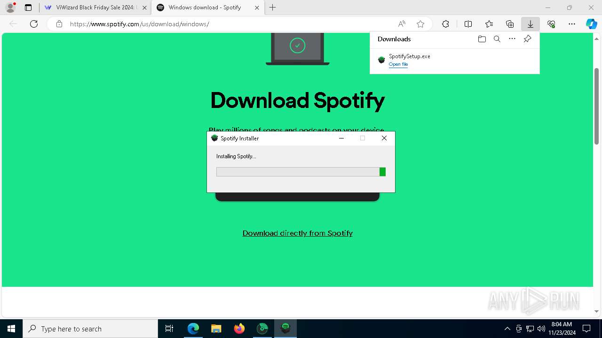Select the Spotify Installer taskbar icon
The width and height of the screenshot is (602, 338).
coord(285,329)
